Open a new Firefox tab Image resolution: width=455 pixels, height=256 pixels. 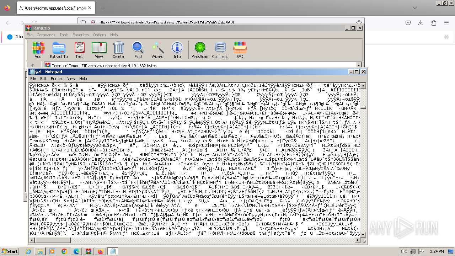point(103,8)
